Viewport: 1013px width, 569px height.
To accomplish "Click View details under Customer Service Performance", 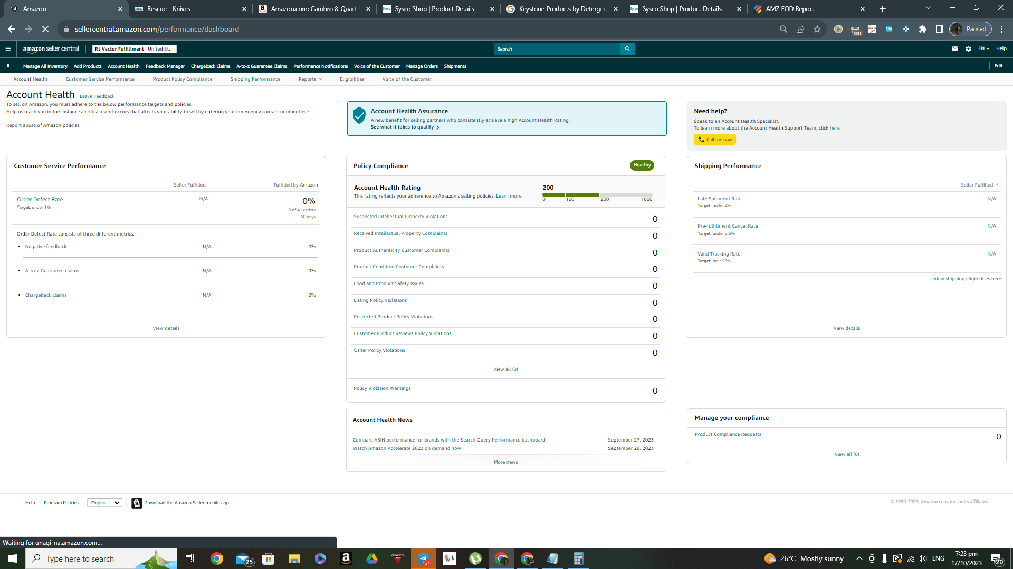I will pos(166,328).
